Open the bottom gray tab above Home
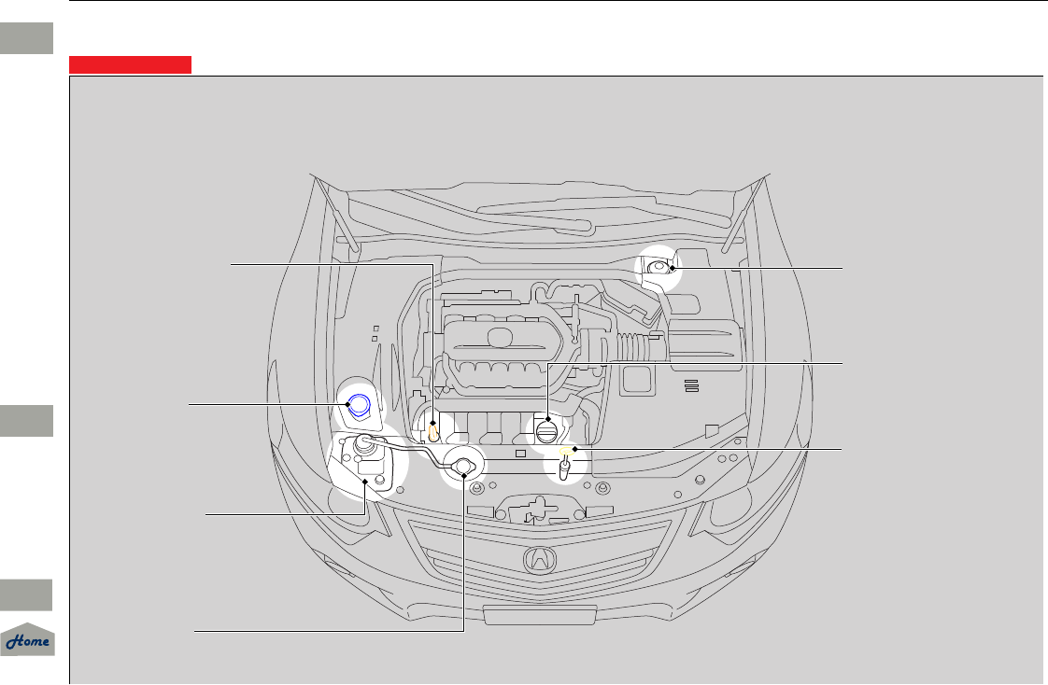The height and width of the screenshot is (685, 1048). click(x=26, y=594)
